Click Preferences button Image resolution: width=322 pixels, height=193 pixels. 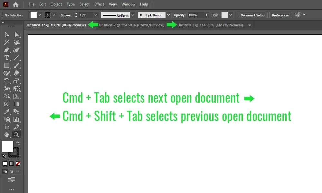click(x=280, y=15)
